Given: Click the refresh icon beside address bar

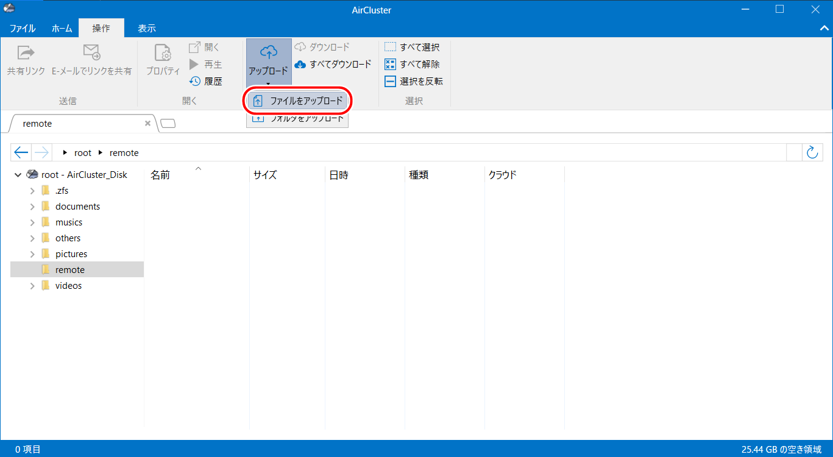Looking at the screenshot, I should pos(812,152).
